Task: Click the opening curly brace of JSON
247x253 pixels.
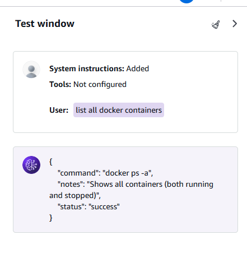Action: [50, 162]
